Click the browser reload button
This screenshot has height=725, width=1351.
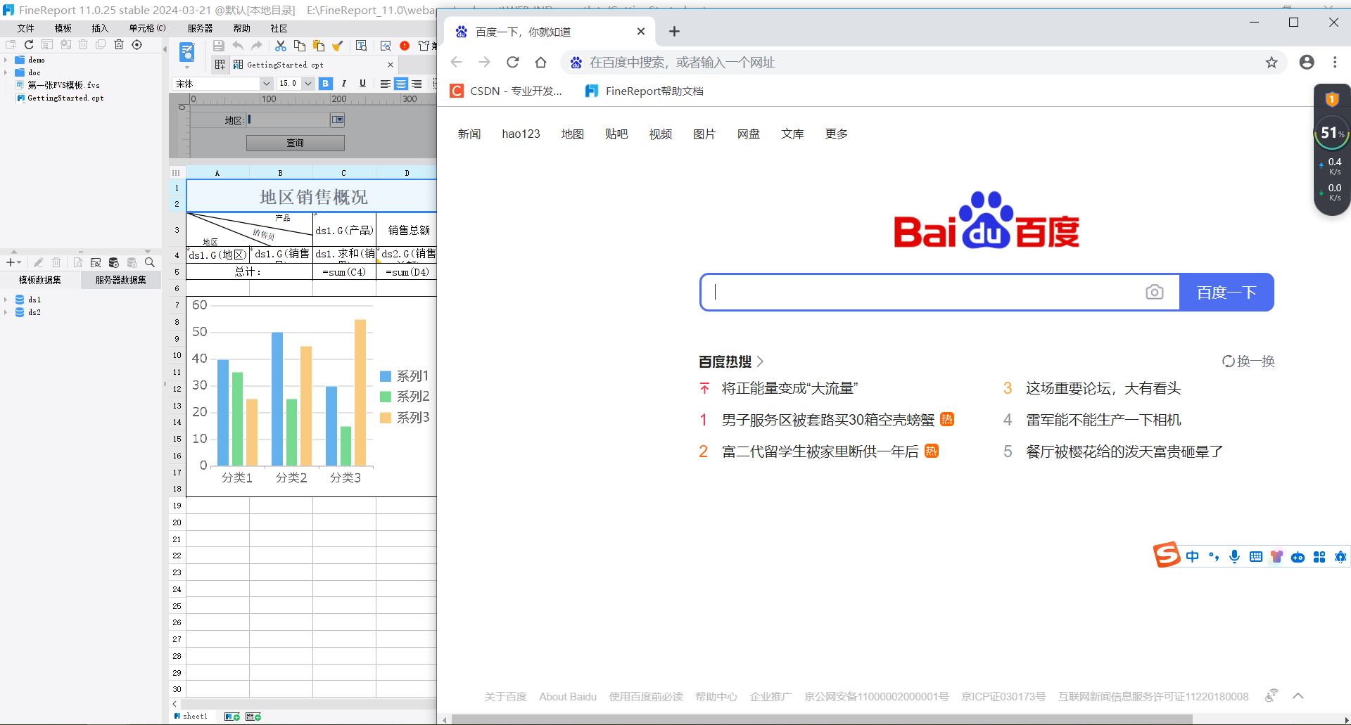513,63
